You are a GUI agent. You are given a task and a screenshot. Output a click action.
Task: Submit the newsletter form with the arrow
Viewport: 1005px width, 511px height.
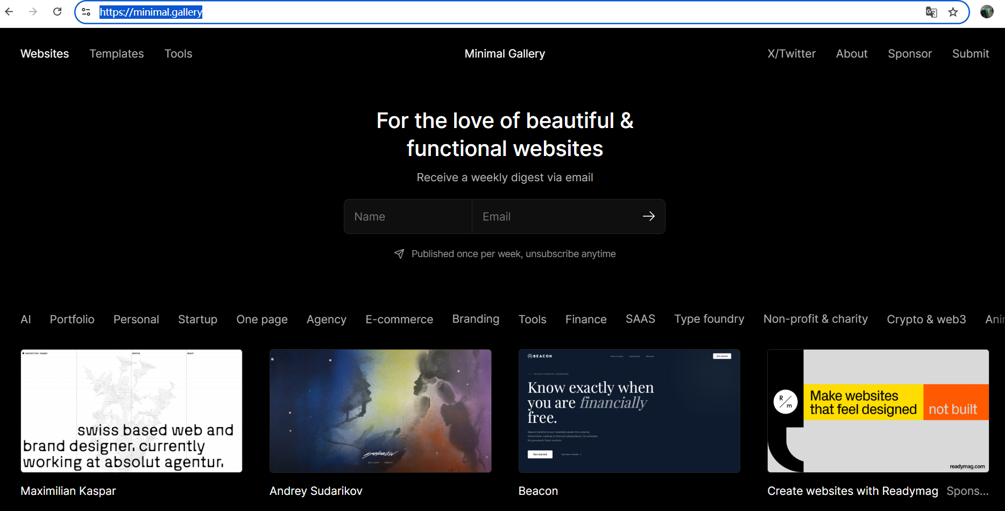pos(649,216)
